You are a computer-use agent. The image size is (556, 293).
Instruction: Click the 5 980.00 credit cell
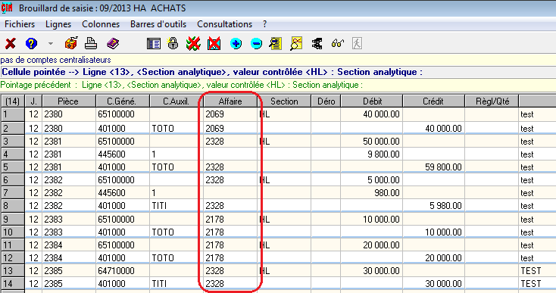pos(434,205)
